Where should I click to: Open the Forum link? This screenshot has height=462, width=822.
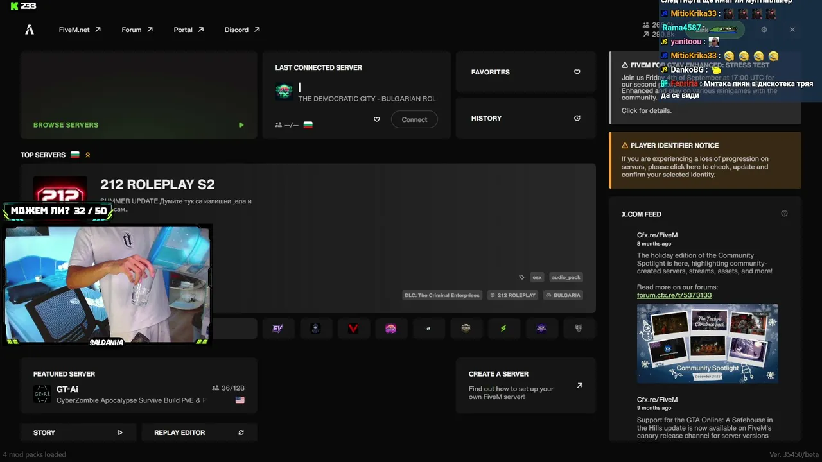(x=137, y=30)
